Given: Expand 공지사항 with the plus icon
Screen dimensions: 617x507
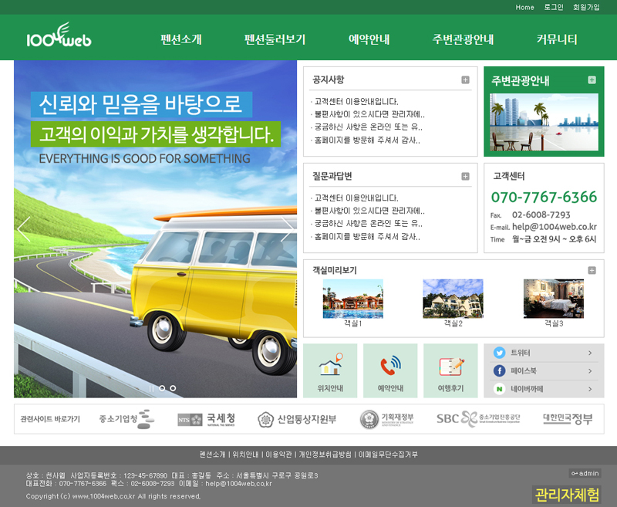Looking at the screenshot, I should click(465, 79).
